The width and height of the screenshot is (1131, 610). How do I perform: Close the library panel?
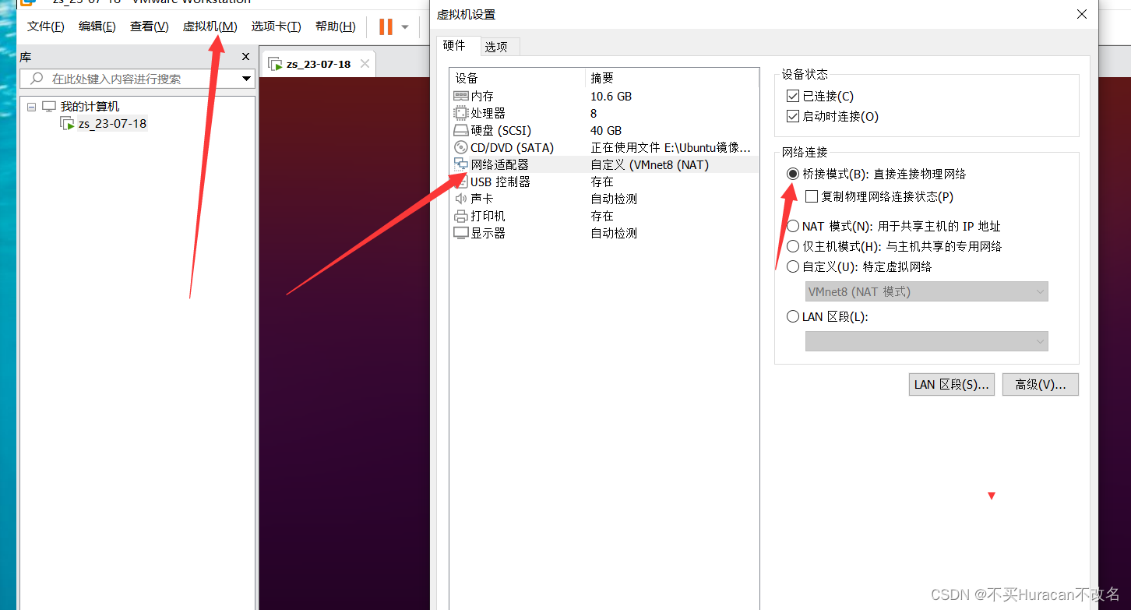click(x=245, y=57)
